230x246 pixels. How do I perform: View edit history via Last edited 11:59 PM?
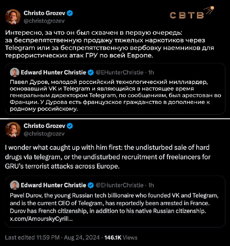click(32, 237)
